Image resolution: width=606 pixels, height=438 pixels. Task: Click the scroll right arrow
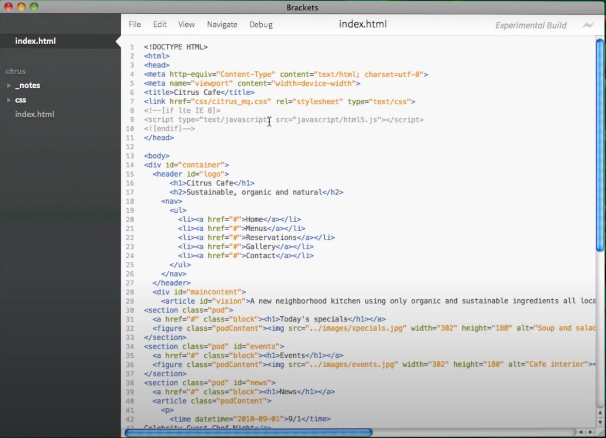(x=591, y=432)
